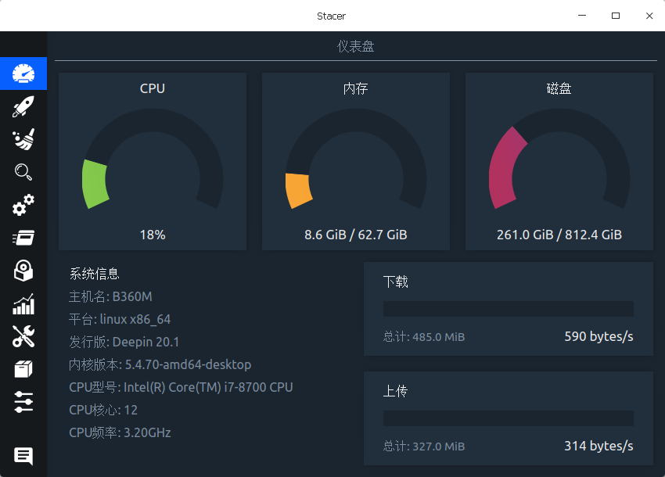The height and width of the screenshot is (477, 665).
Task: Click the download speed progress bar
Action: (508, 309)
